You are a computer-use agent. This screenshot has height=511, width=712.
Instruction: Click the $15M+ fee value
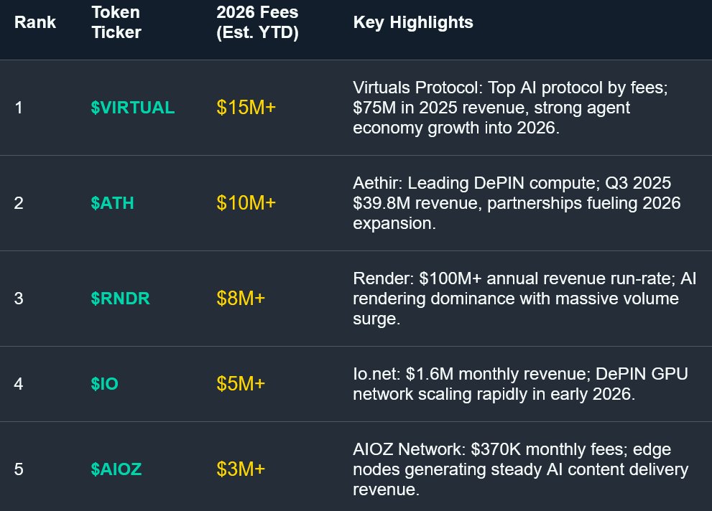coord(246,108)
